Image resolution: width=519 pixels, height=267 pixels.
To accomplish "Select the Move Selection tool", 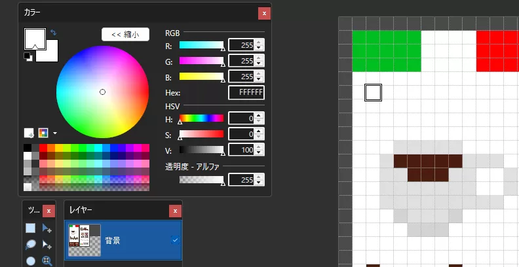I will pos(47,245).
